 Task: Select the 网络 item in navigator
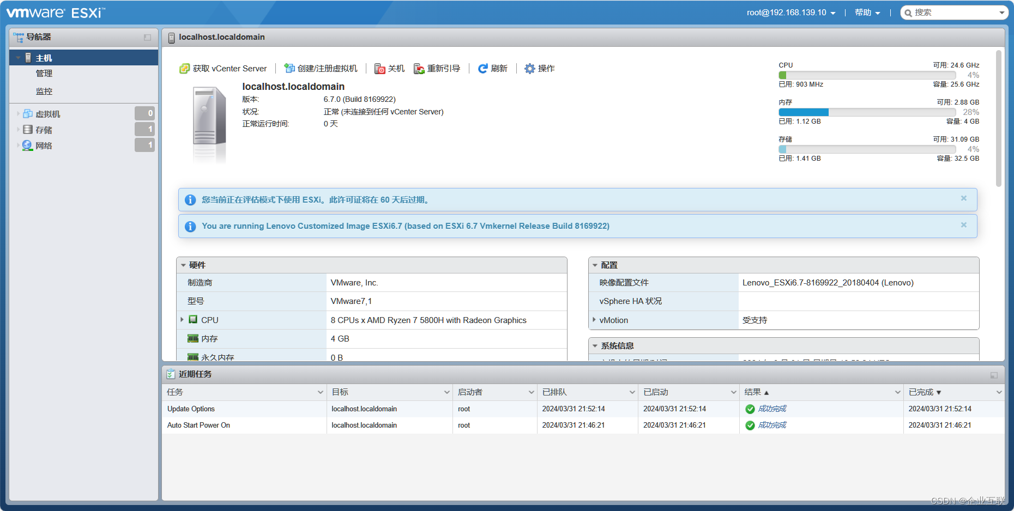pos(44,145)
